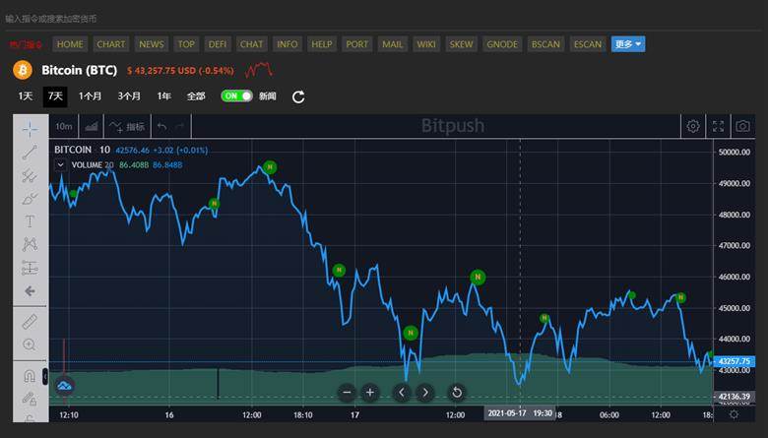Image resolution: width=768 pixels, height=438 pixels.
Task: Select the 1年 time range
Action: [x=164, y=96]
